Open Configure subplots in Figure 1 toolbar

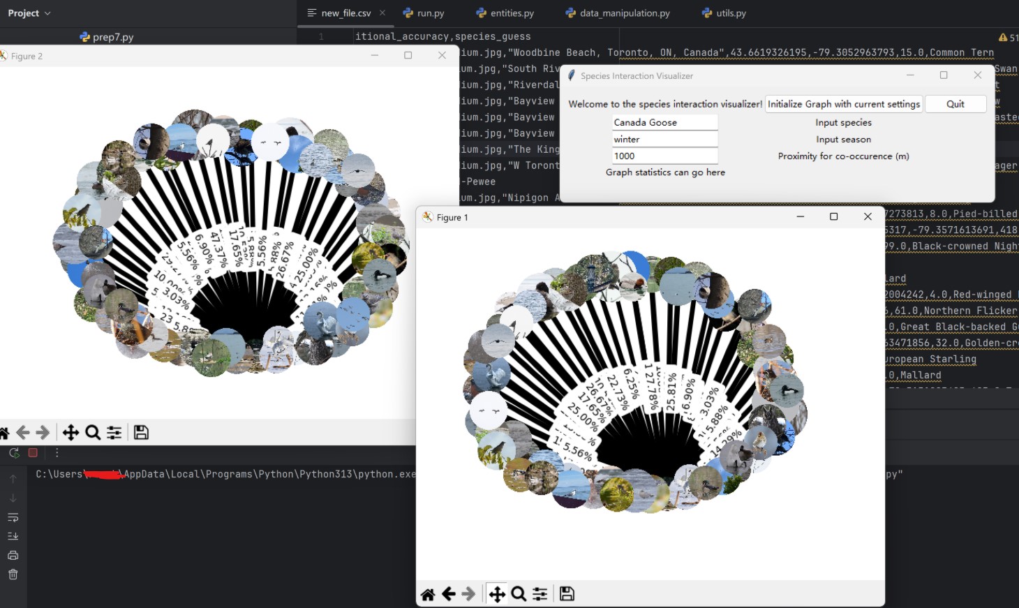(540, 594)
